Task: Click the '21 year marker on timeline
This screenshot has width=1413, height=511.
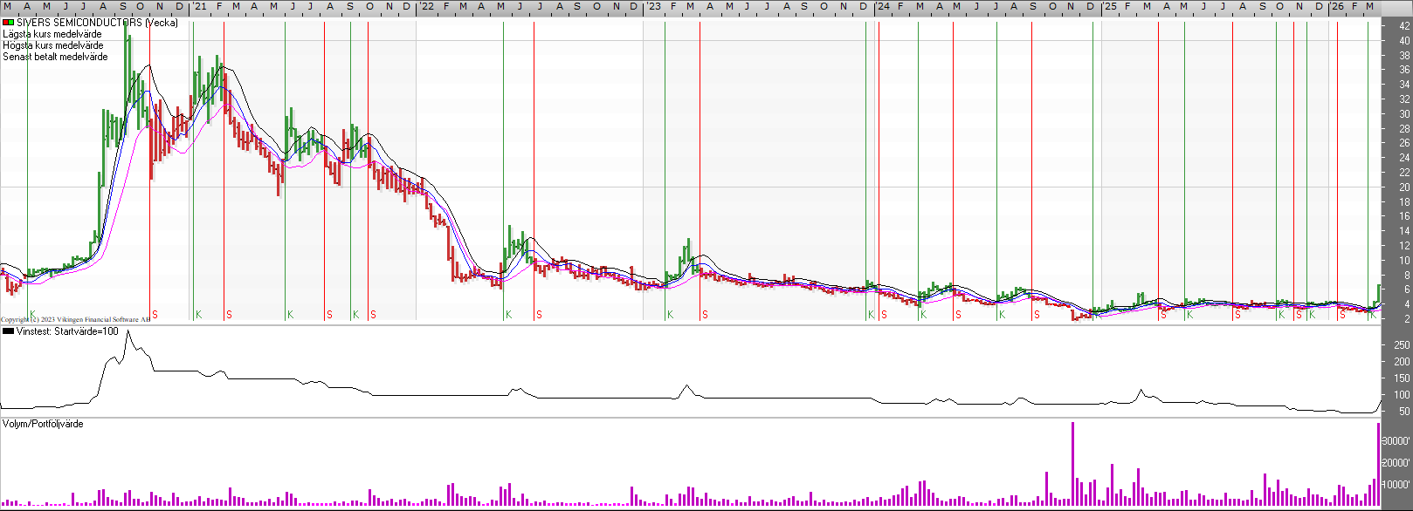Action: point(200,6)
